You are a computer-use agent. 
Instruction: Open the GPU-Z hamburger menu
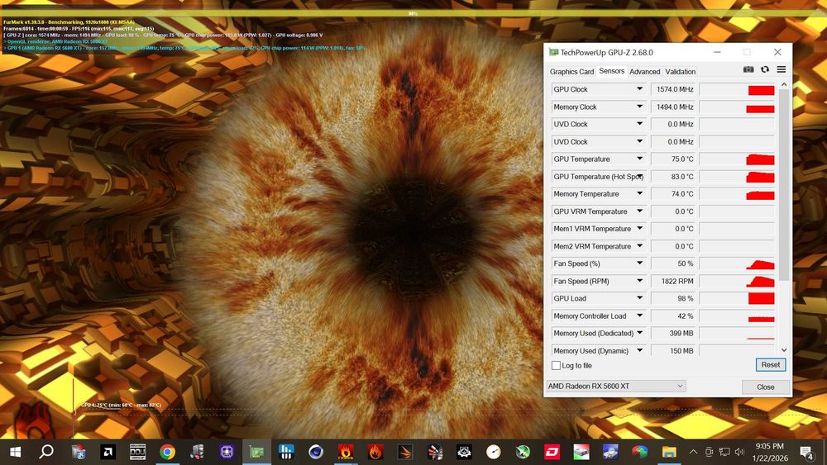(781, 70)
